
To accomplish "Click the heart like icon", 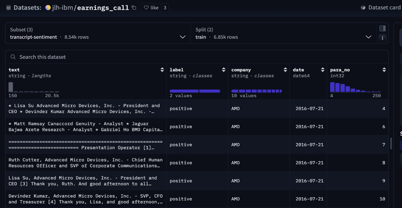I will click(146, 8).
